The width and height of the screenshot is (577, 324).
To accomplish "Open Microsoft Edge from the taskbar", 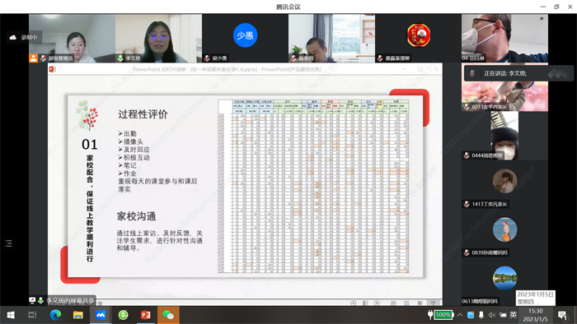I will tap(55, 315).
